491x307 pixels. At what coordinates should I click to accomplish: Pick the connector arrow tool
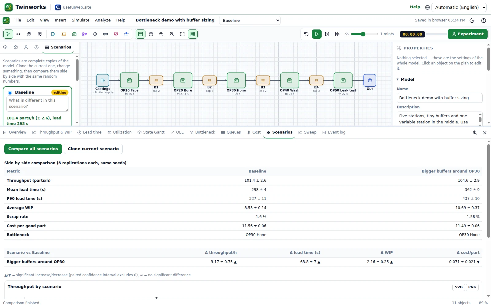coord(18,34)
